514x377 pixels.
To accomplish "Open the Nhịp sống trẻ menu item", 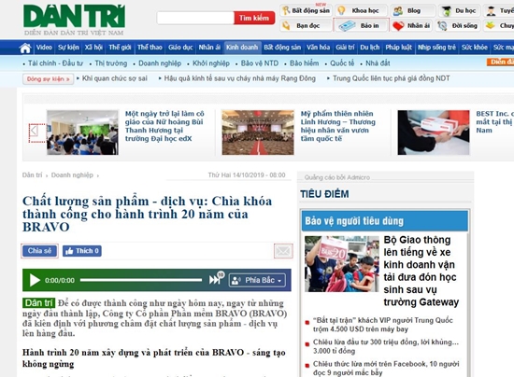I will 437,47.
